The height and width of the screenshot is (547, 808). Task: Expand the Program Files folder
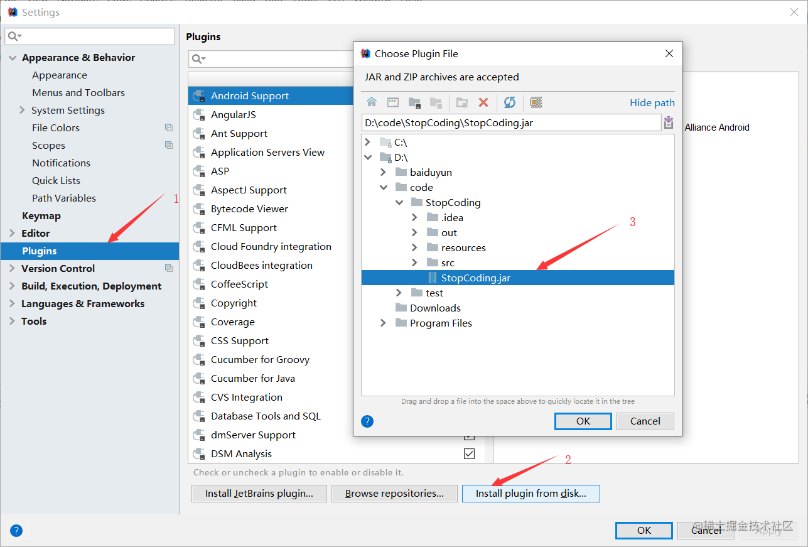[x=384, y=323]
